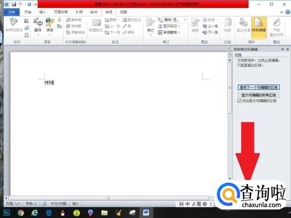This screenshot has width=291, height=218.
Task: Click the vertical scrollbar thumb
Action: (x=230, y=88)
